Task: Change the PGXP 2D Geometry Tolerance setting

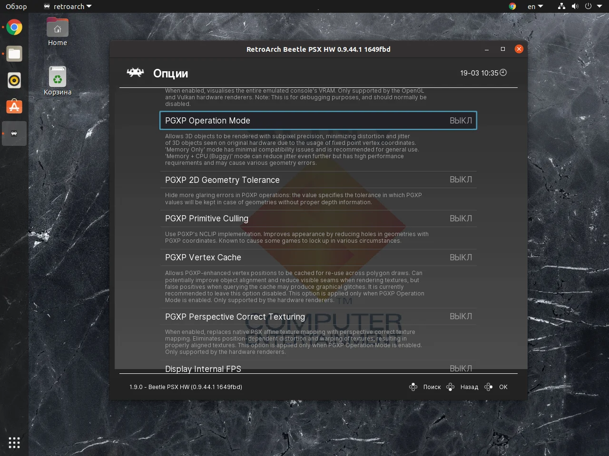Action: pos(318,180)
